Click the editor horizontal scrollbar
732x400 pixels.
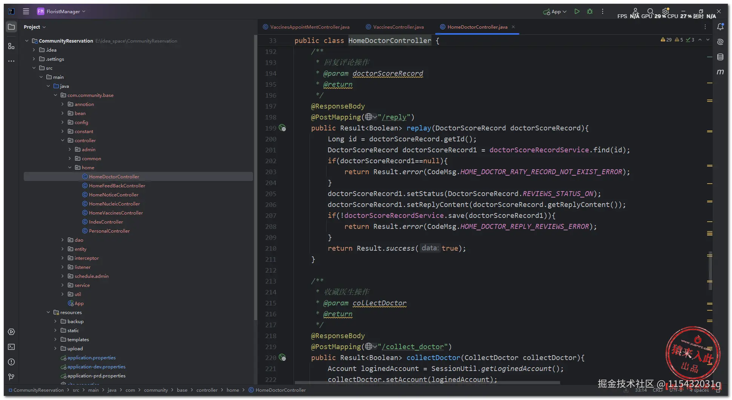pos(427,383)
